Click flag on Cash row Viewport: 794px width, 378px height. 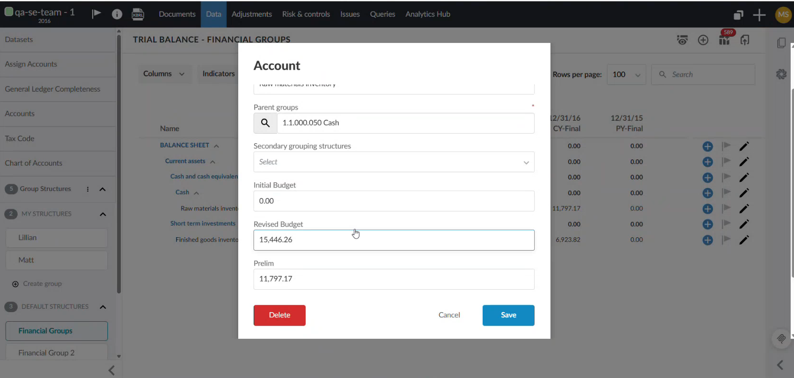point(726,193)
